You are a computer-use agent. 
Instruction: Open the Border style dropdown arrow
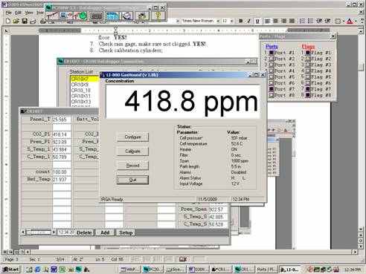344,22
